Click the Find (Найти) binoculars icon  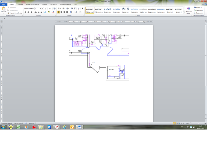(x=195, y=8)
